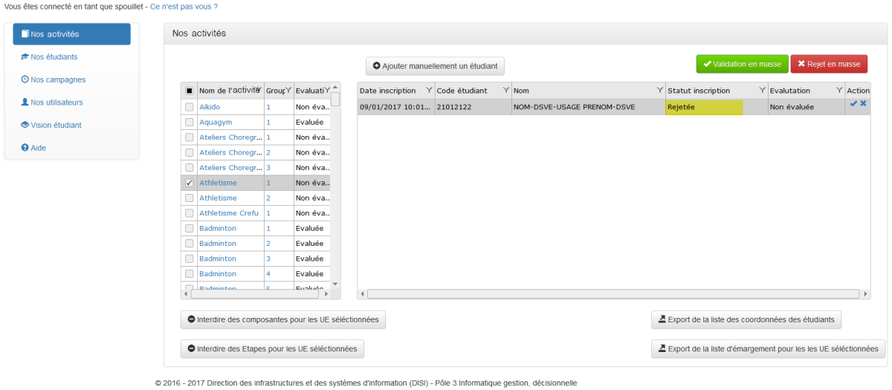
Task: Go to Vision étudiant page
Action: coord(56,125)
